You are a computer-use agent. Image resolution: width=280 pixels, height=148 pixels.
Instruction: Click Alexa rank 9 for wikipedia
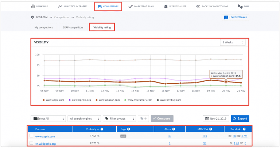tap(170, 143)
